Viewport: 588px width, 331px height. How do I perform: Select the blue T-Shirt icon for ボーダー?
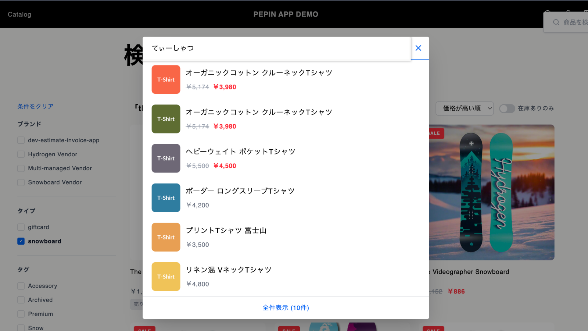166,197
